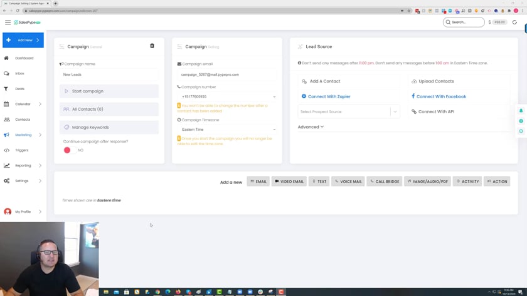Click the Calendar icon in sidebar
Viewport: 527px width, 296px height.
[6, 104]
